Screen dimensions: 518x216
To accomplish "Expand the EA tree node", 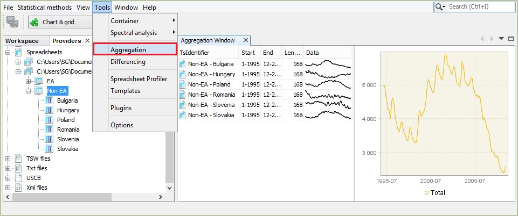I will [29, 81].
